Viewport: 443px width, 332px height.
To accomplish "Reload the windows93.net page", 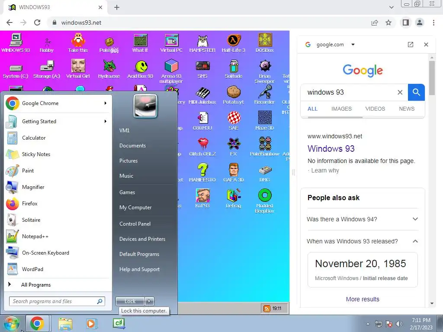I will pos(37,22).
